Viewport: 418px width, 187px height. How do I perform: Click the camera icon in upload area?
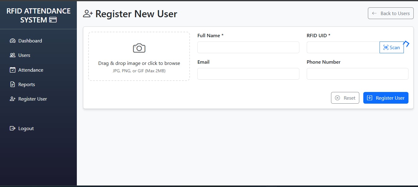point(139,48)
